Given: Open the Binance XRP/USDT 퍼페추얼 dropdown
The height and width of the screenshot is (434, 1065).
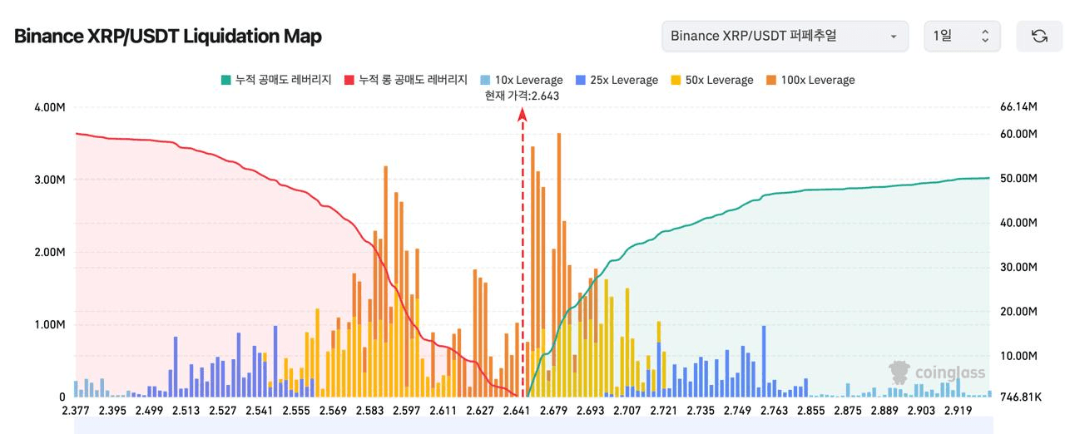Looking at the screenshot, I should tap(785, 36).
